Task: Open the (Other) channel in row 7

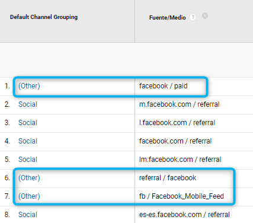Action: 29,196
